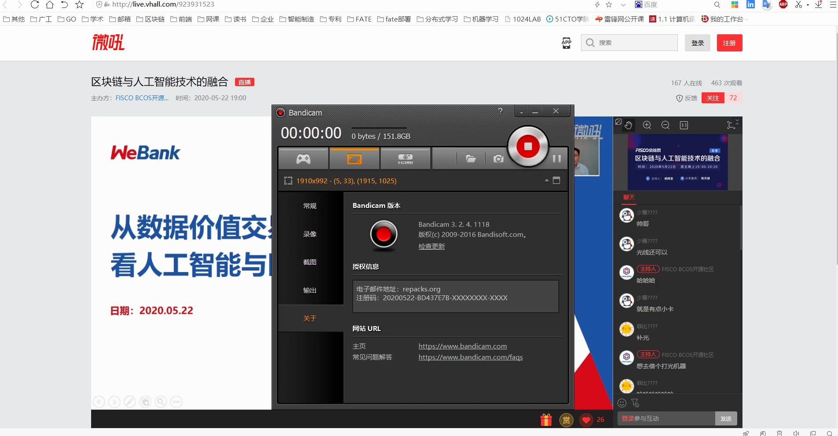Click the 发送 send button
This screenshot has width=838, height=436.
[726, 418]
